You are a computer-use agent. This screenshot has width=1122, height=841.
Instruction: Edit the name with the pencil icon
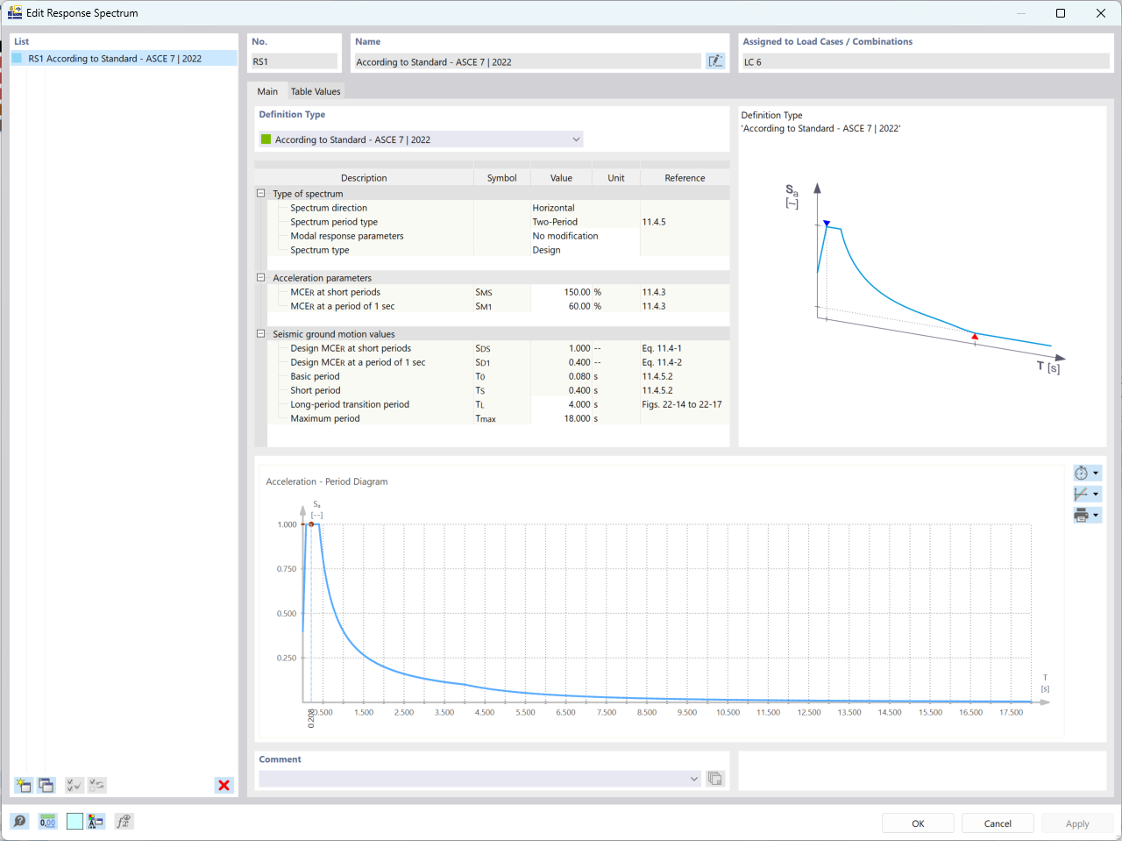pos(715,61)
